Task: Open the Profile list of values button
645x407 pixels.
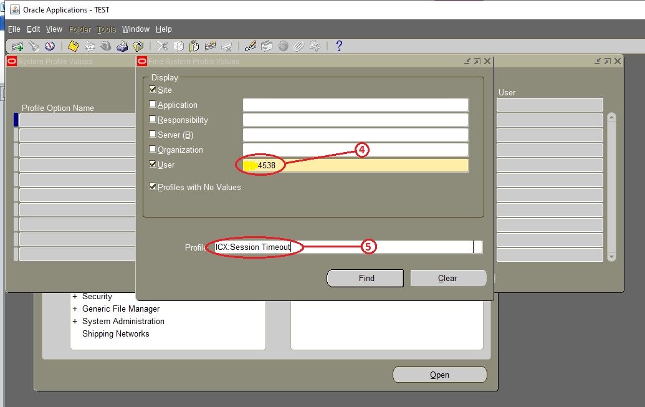Action: pos(478,247)
